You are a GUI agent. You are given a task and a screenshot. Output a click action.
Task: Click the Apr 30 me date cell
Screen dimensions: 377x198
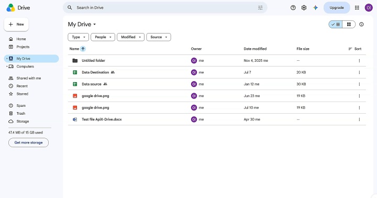coord(252,119)
